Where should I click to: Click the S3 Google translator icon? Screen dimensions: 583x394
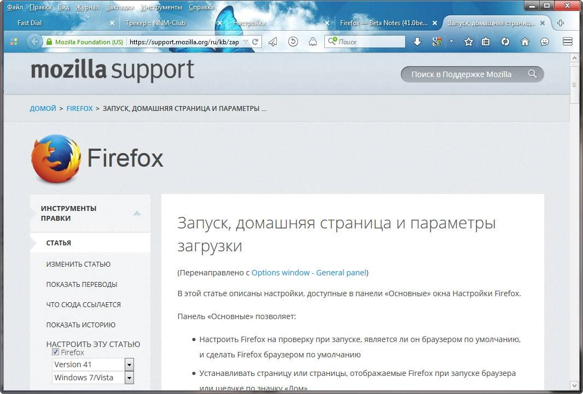click(x=437, y=42)
